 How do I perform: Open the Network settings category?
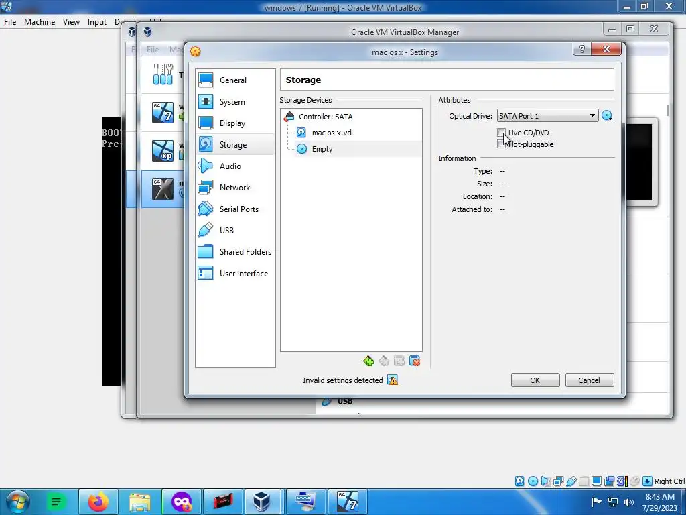(235, 188)
